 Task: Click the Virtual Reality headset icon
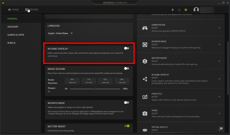click(x=145, y=130)
